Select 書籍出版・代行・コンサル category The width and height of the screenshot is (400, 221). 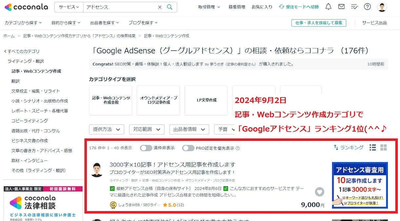point(36,131)
